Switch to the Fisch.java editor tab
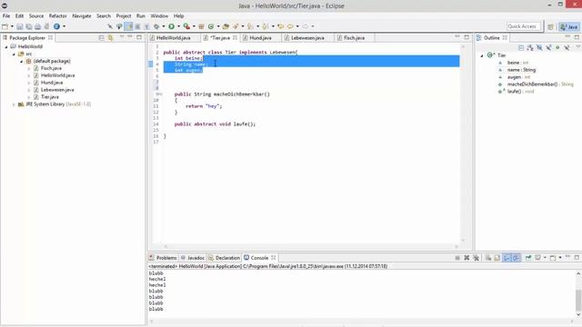The width and height of the screenshot is (582, 327). [354, 38]
